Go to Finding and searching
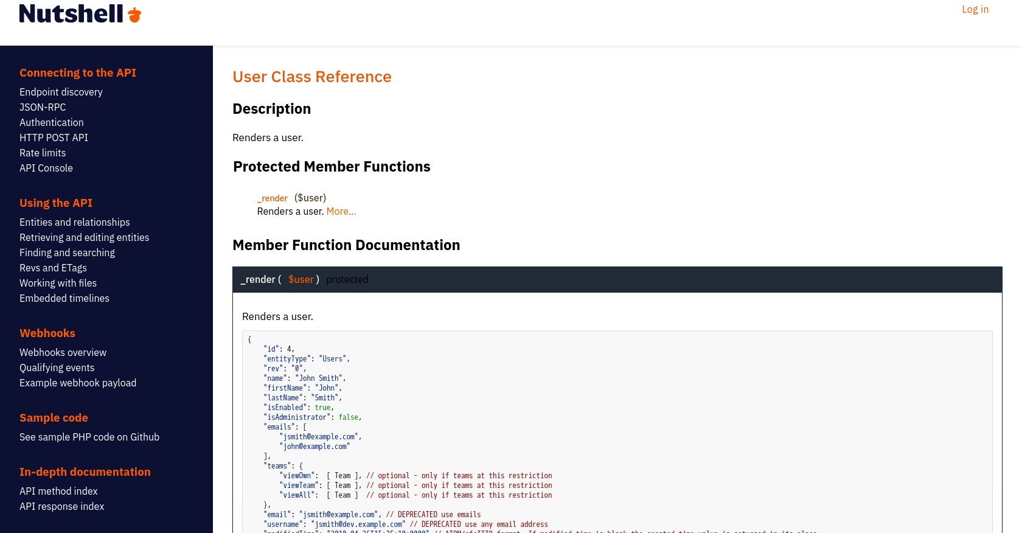Image resolution: width=1022 pixels, height=533 pixels. 67,253
